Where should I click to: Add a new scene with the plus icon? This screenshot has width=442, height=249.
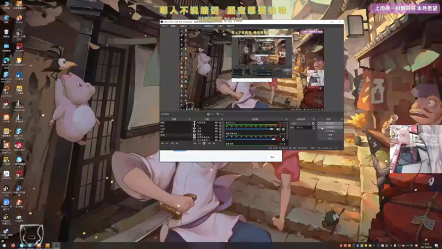click(x=162, y=143)
